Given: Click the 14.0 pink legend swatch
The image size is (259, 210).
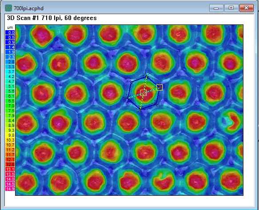Looking at the screenshot, I should coord(10,179).
